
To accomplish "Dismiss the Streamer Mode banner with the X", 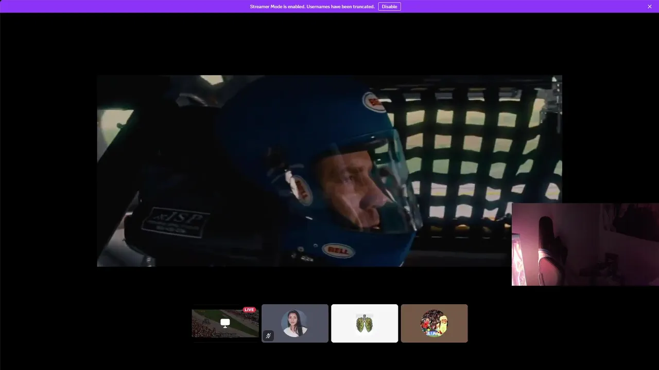I will (x=650, y=7).
